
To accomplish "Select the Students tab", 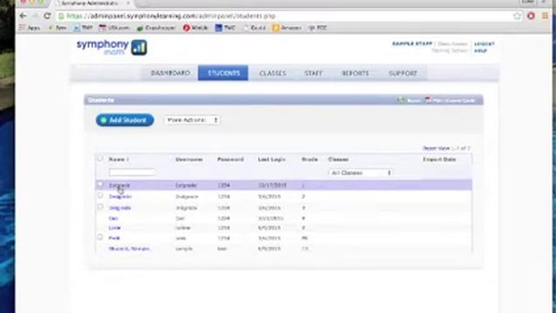I will [223, 73].
